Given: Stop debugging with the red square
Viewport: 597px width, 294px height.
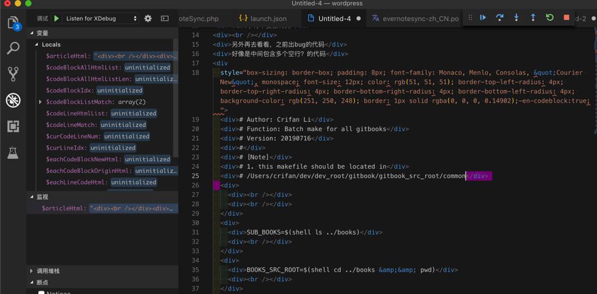Looking at the screenshot, I should (566, 18).
